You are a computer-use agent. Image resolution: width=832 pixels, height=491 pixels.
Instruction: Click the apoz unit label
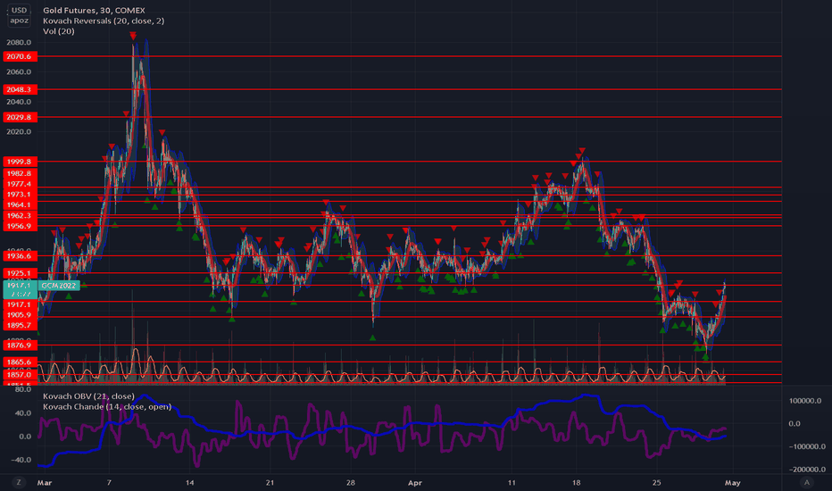coord(19,21)
